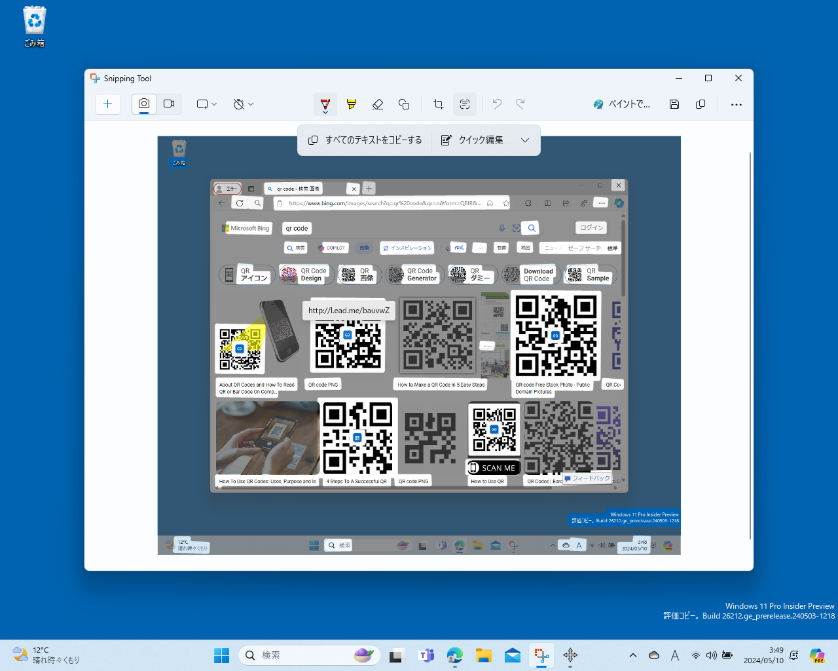Open File Explorer from the taskbar
Image resolution: width=838 pixels, height=671 pixels.
click(x=484, y=655)
